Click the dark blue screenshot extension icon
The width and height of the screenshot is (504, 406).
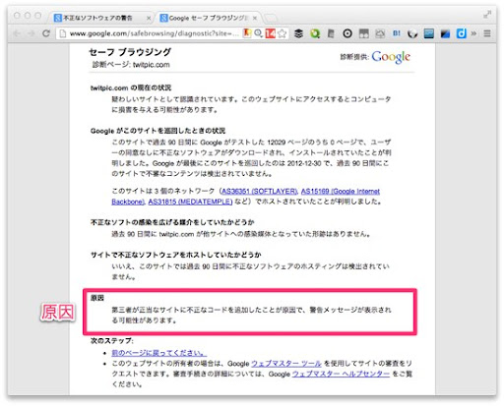click(x=445, y=33)
